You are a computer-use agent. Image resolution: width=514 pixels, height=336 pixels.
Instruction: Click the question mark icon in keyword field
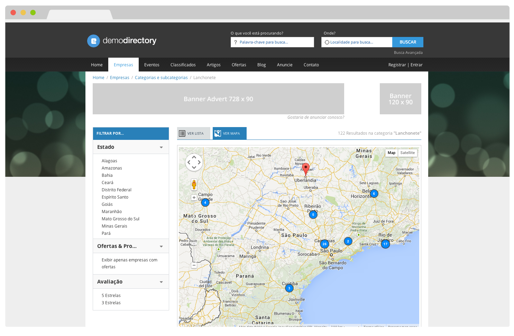tap(236, 42)
